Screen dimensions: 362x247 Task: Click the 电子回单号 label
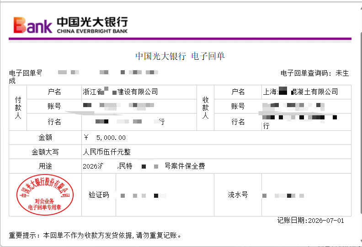point(26,73)
